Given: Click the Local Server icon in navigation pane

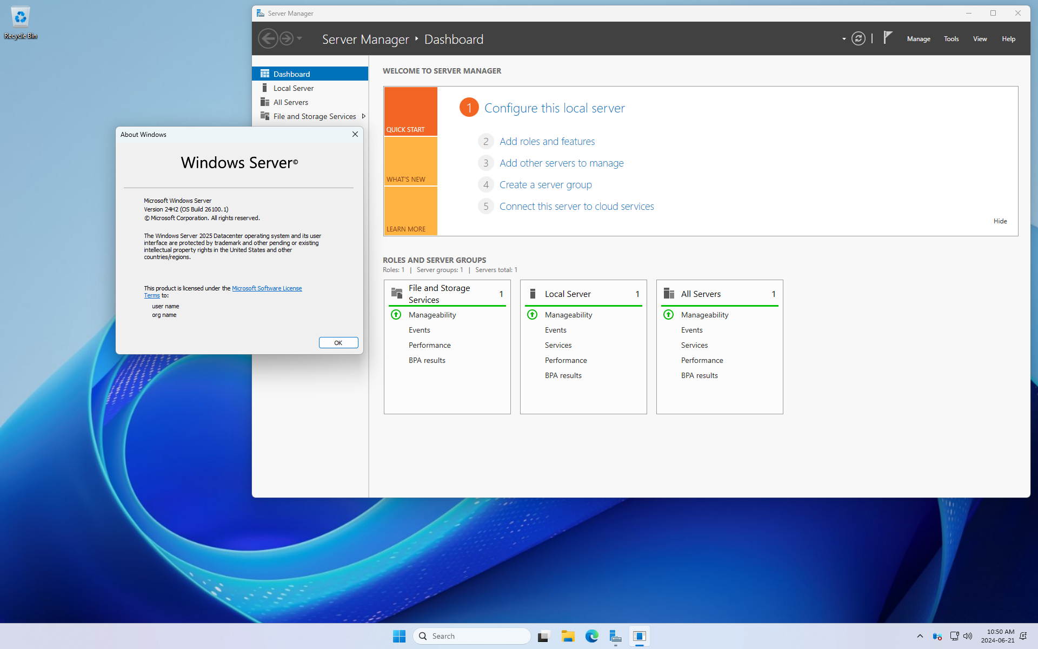Looking at the screenshot, I should (x=265, y=88).
